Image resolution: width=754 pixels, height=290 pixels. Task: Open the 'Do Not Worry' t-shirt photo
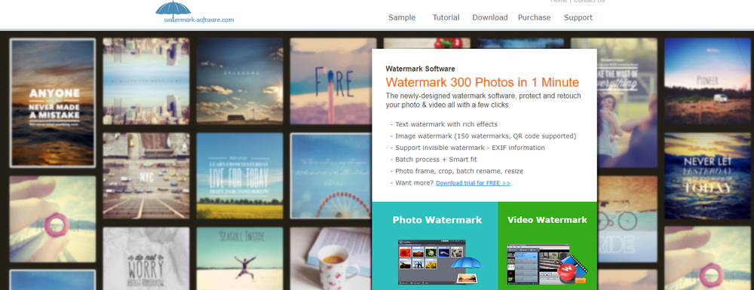point(146,258)
